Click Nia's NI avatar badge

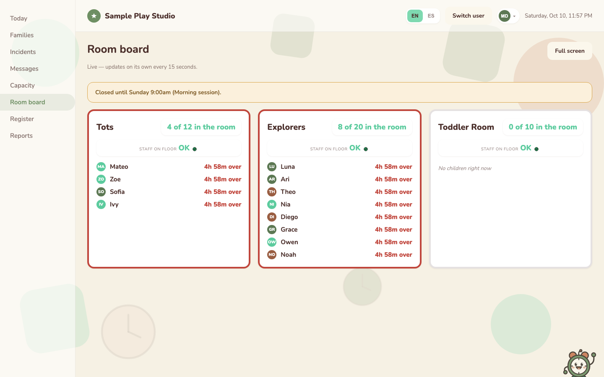click(x=272, y=204)
